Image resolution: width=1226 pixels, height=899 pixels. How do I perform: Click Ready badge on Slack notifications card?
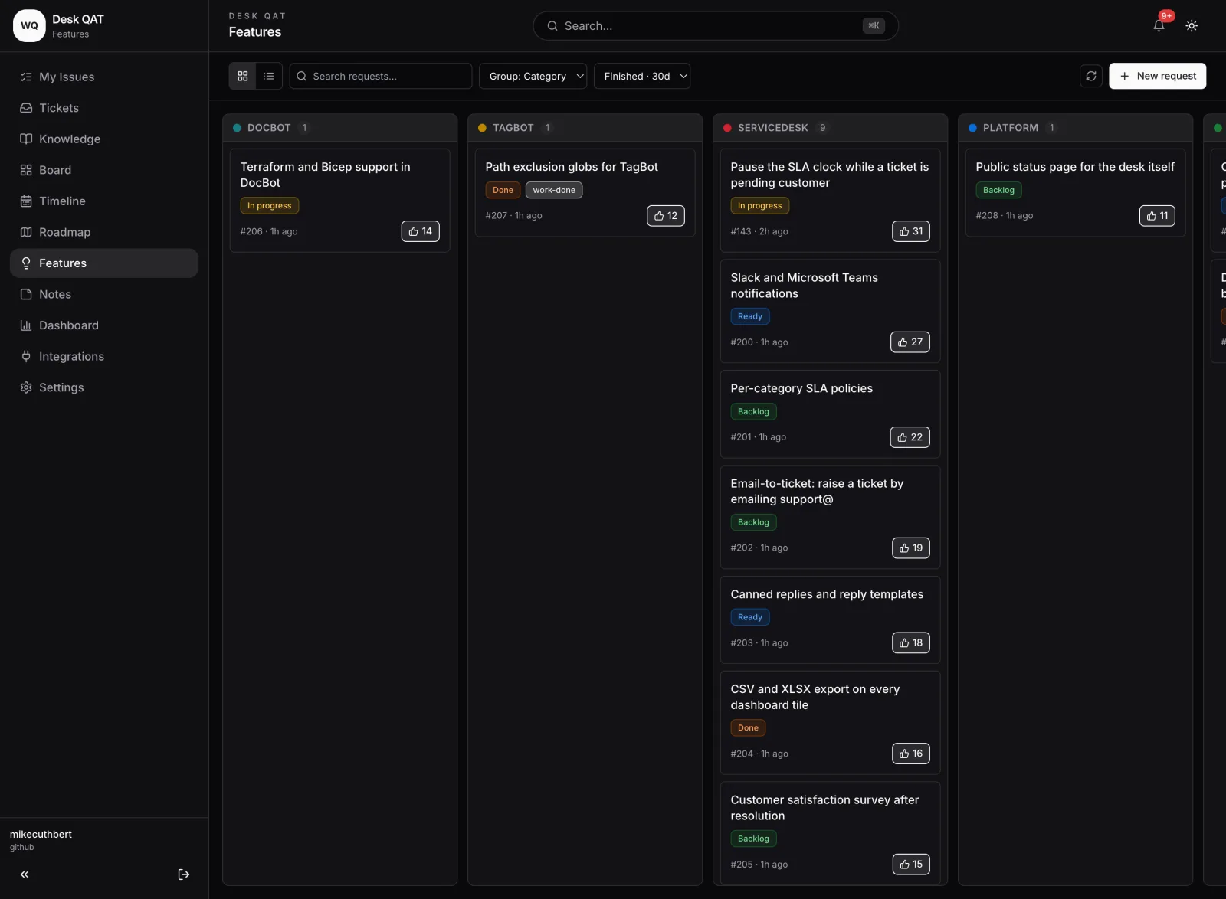click(750, 316)
